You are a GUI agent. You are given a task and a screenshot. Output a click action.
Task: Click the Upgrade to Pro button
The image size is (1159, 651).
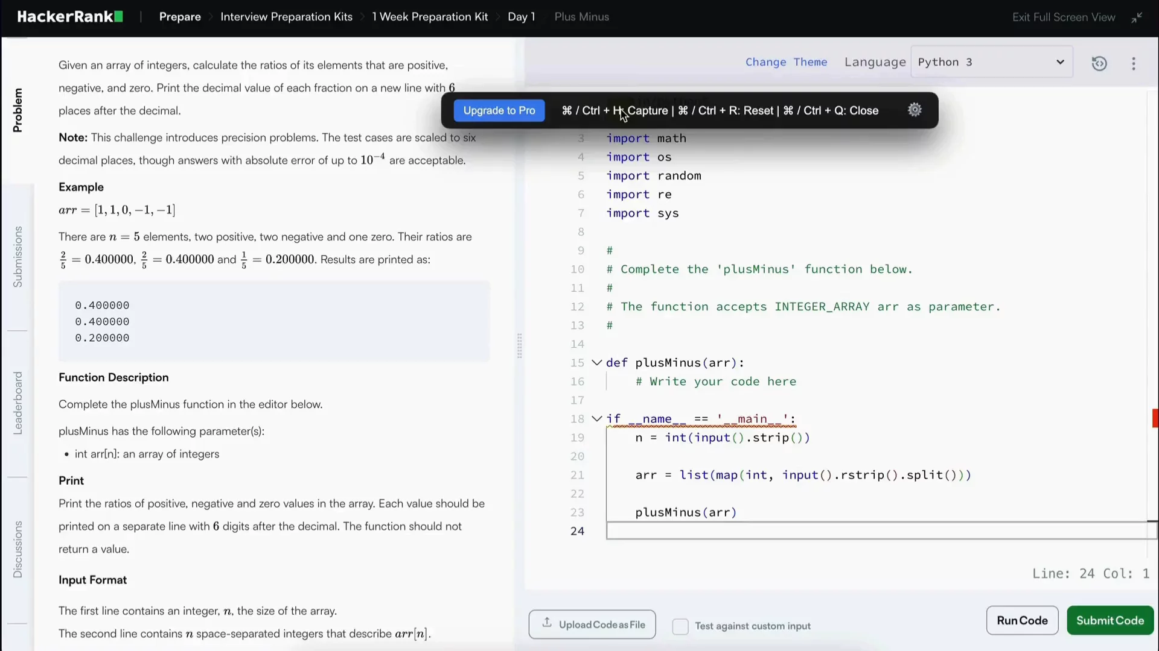click(499, 110)
